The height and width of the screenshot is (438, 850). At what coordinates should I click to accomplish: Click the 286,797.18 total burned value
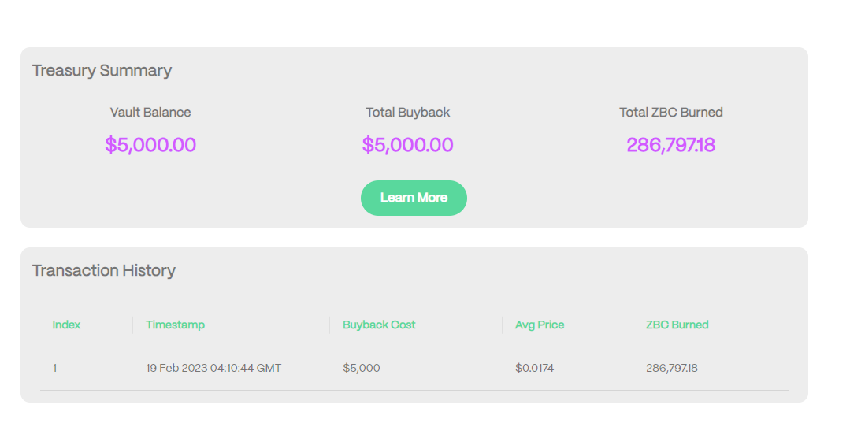671,145
